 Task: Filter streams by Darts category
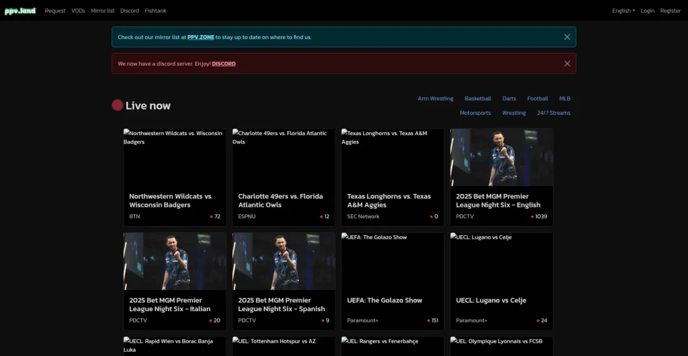[509, 99]
